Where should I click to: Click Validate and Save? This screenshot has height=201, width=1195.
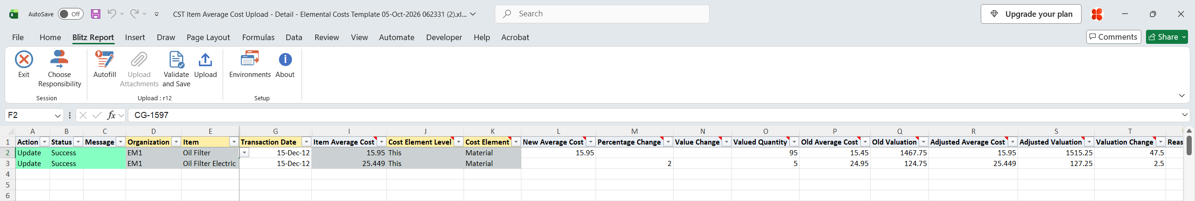pos(176,69)
